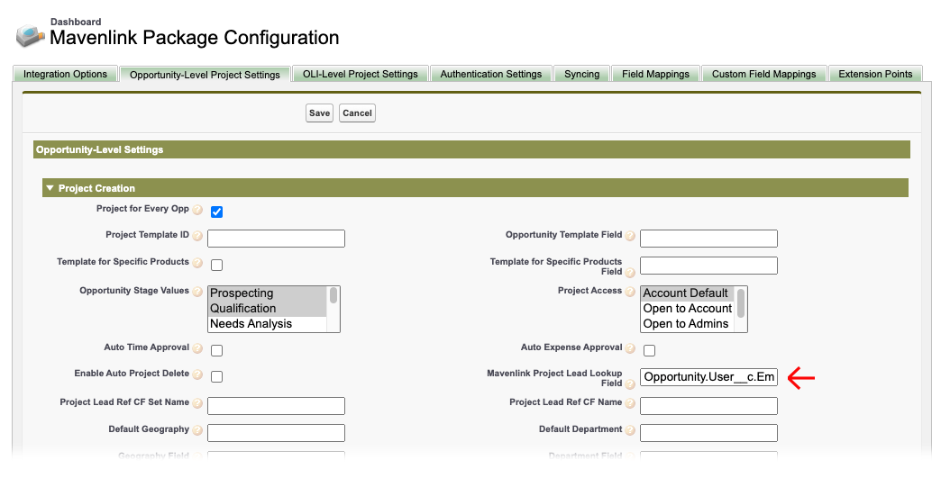Enable Template for Specific Products checkbox

[x=216, y=265]
